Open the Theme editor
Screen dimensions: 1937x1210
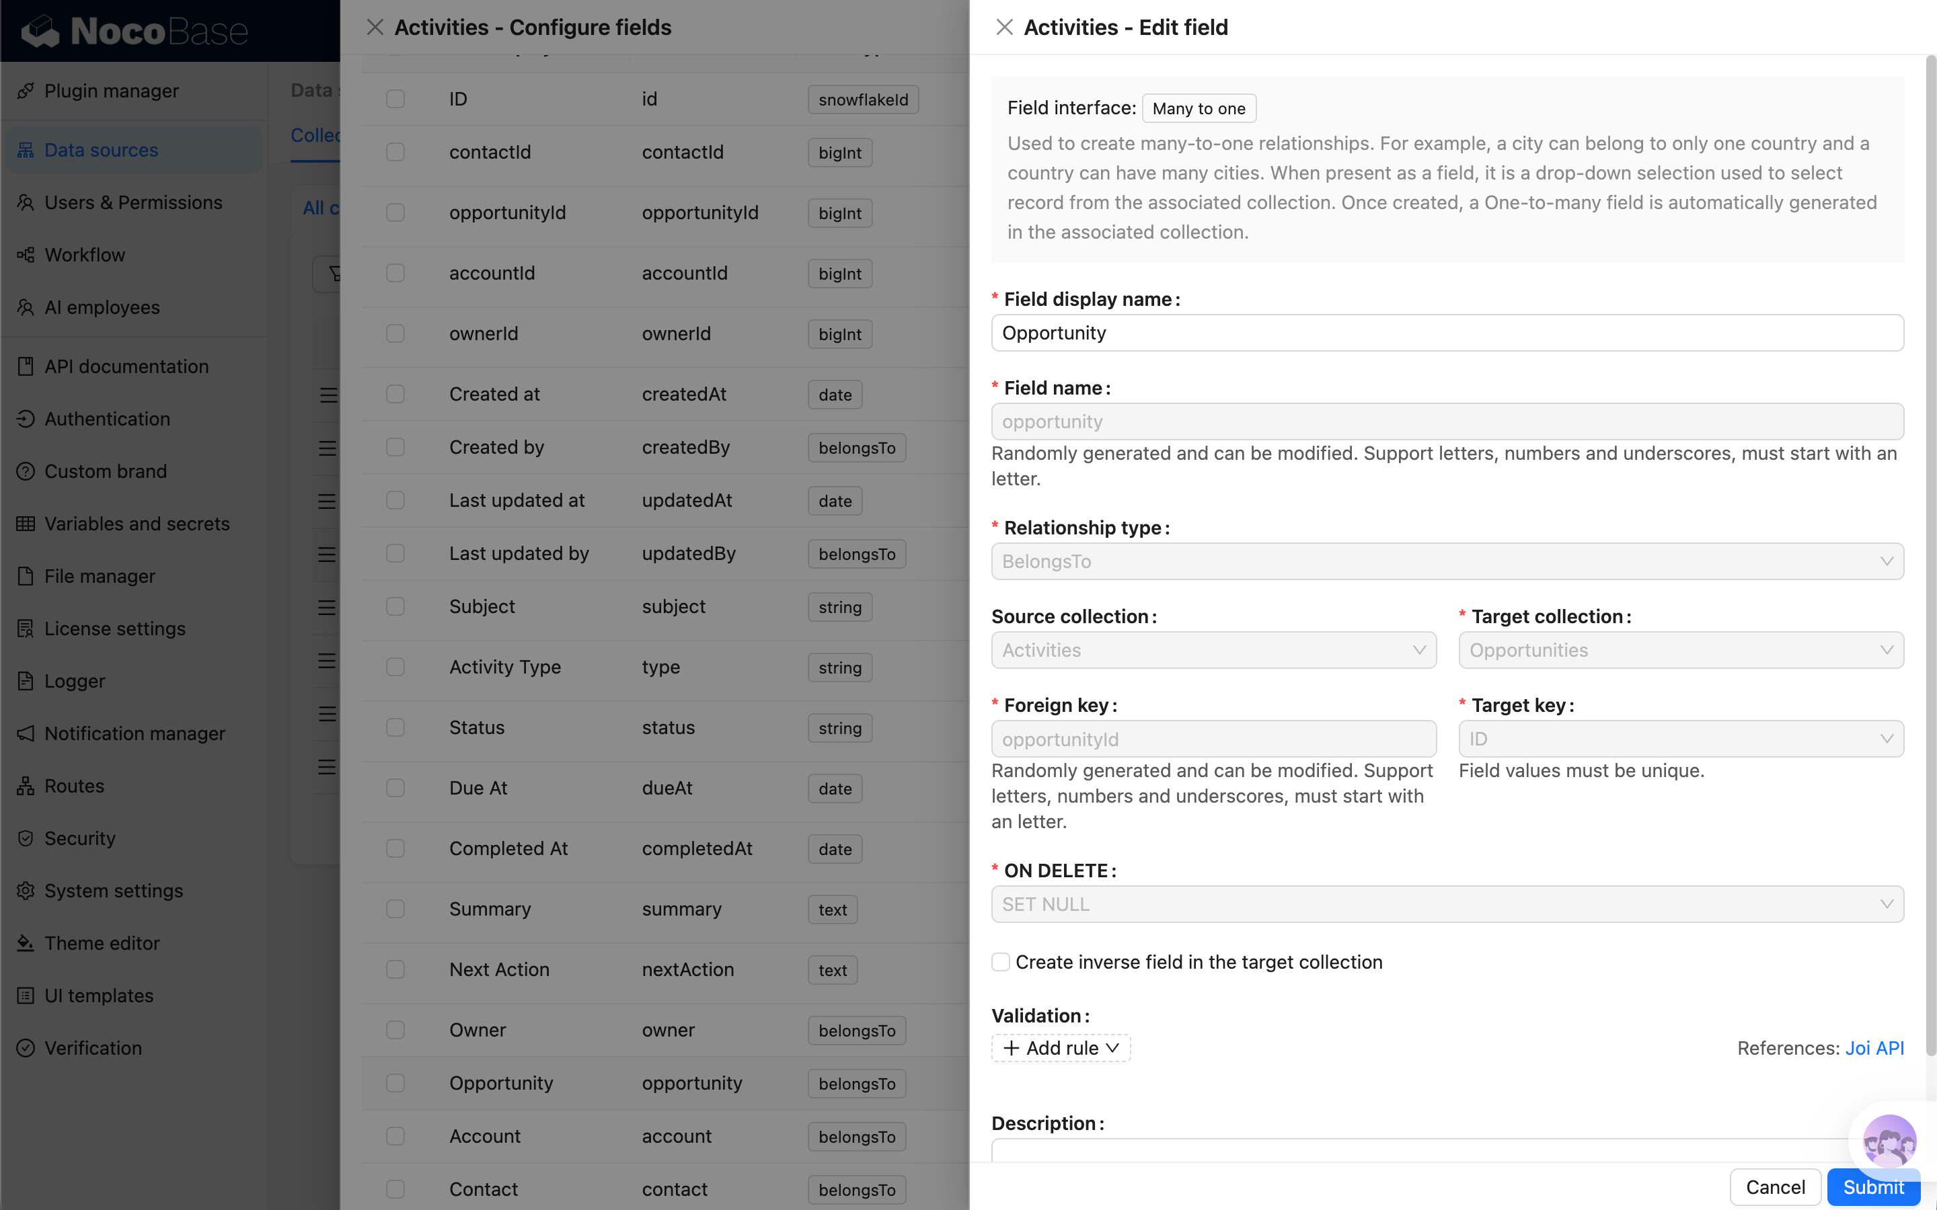click(x=101, y=942)
